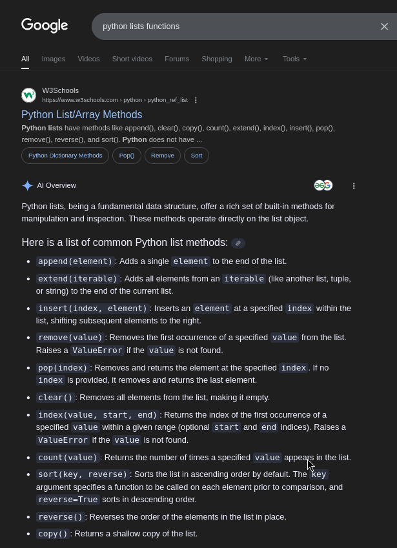The image size is (397, 548).
Task: Click the Google logo
Action: coord(45,26)
